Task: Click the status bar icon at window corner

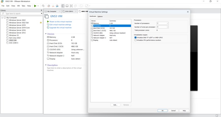Action: tap(217, 115)
